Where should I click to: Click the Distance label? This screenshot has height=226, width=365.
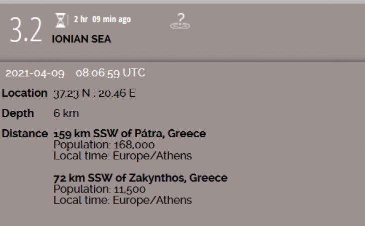coord(24,134)
